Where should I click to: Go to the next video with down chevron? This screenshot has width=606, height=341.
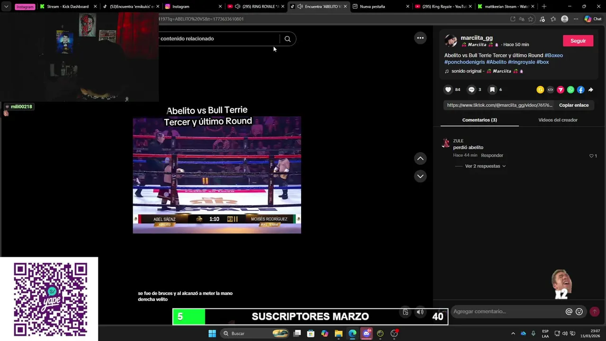[x=420, y=176]
